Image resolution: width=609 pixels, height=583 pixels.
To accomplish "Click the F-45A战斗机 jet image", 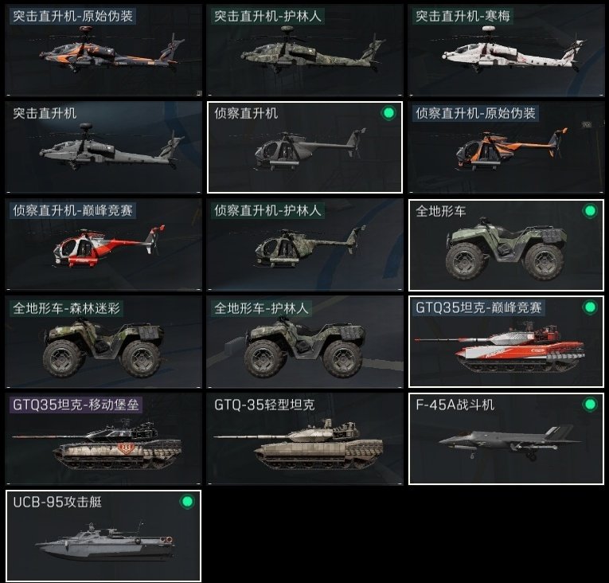I will pos(509,443).
